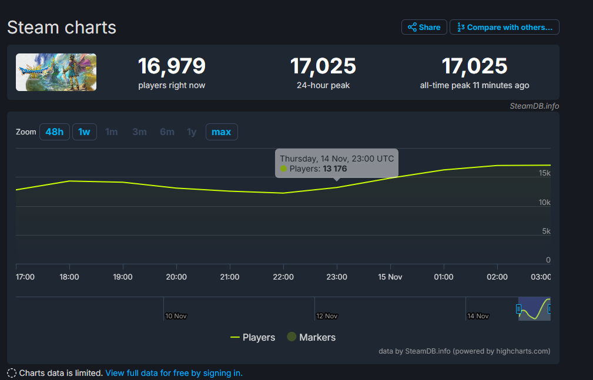Click the all-time peak 11 minutes ago label
The image size is (593, 380).
tap(474, 85)
